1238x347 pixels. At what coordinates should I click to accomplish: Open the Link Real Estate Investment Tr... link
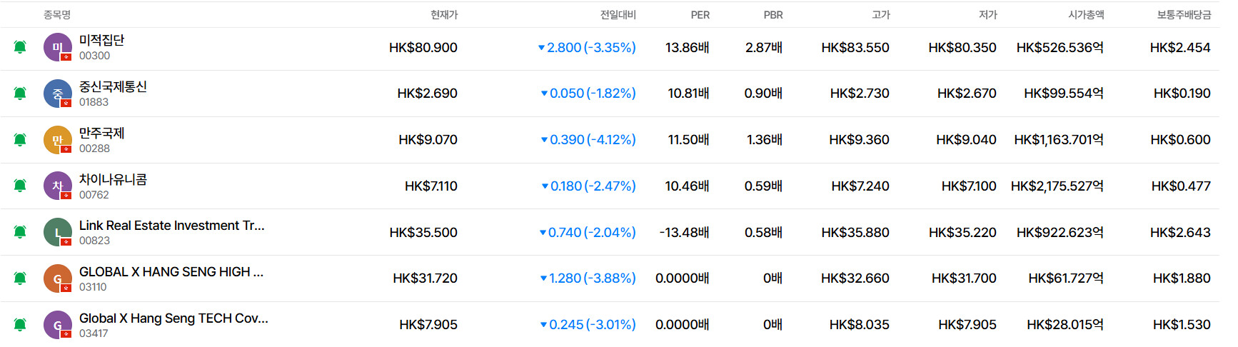click(171, 226)
